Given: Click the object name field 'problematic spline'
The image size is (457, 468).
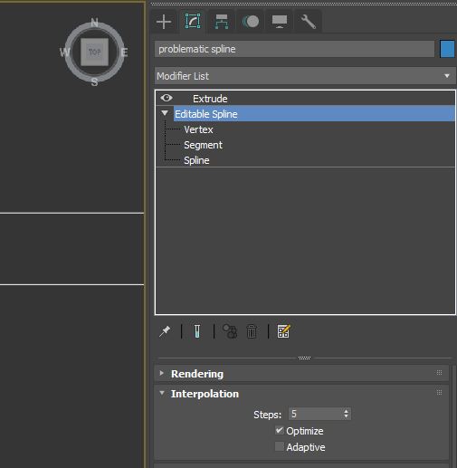Looking at the screenshot, I should point(294,49).
